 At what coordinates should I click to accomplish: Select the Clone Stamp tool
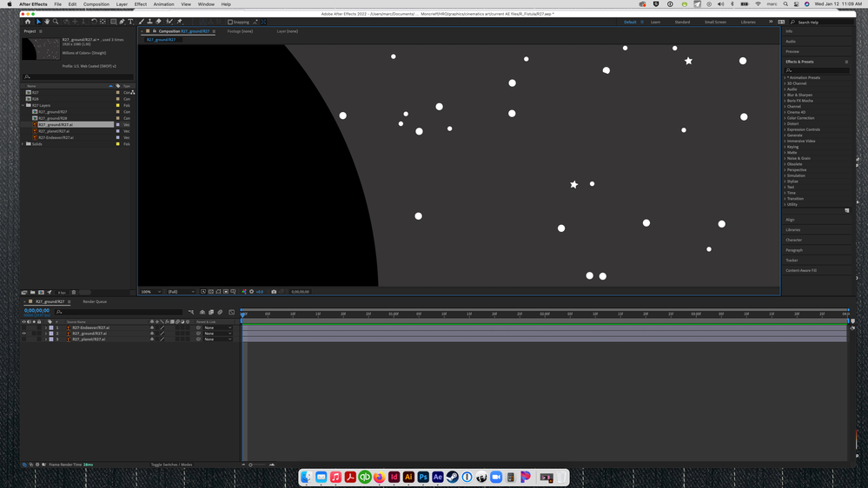pyautogui.click(x=150, y=22)
